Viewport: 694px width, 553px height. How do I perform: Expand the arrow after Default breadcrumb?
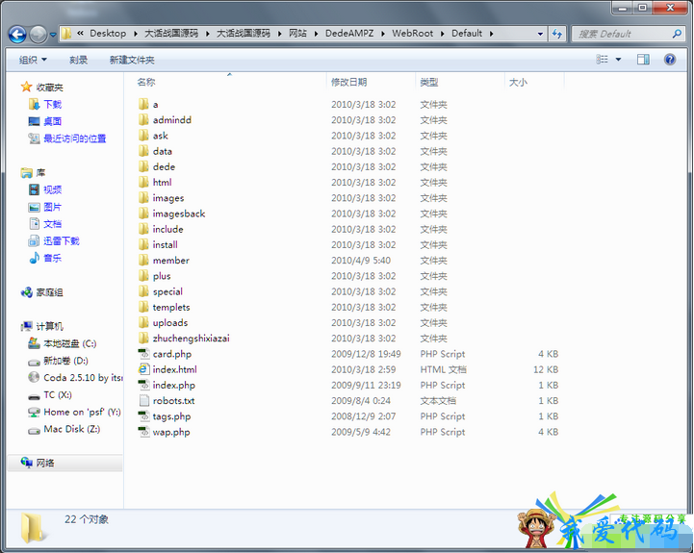491,34
